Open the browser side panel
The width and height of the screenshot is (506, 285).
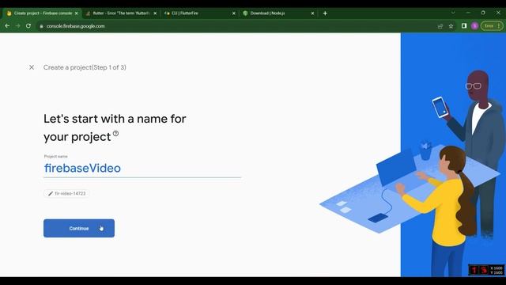coord(464,26)
